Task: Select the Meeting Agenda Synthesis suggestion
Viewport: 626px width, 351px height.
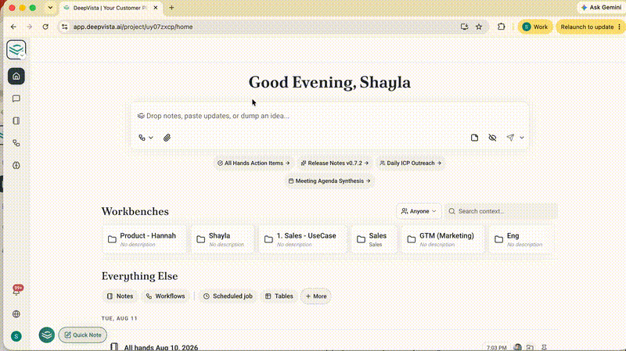Action: point(329,181)
